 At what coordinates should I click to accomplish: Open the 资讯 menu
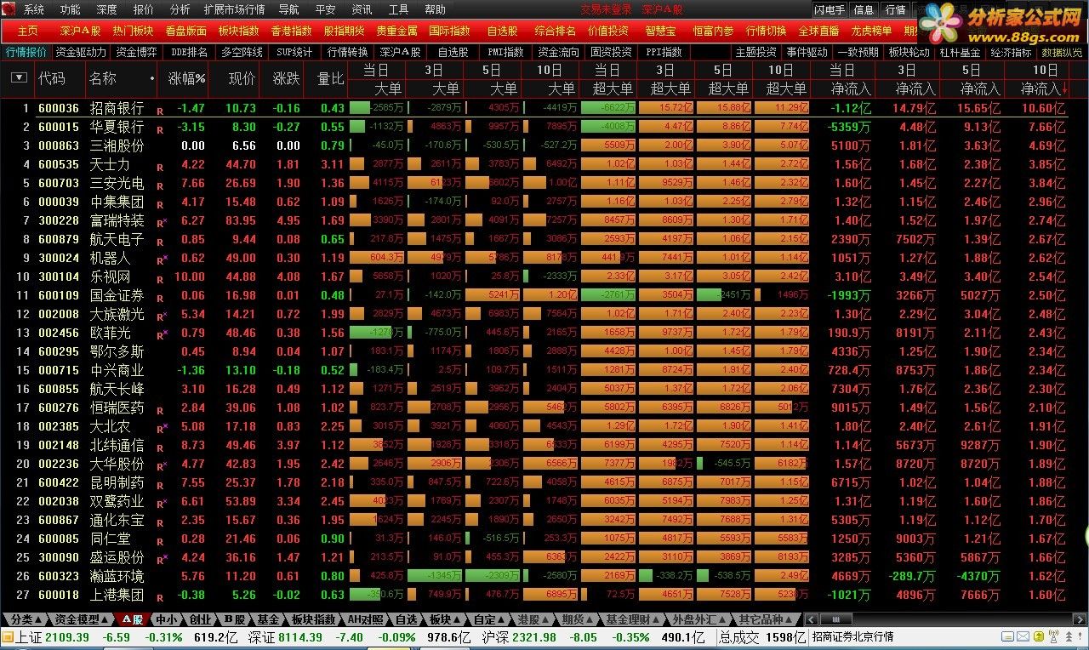tap(362, 9)
